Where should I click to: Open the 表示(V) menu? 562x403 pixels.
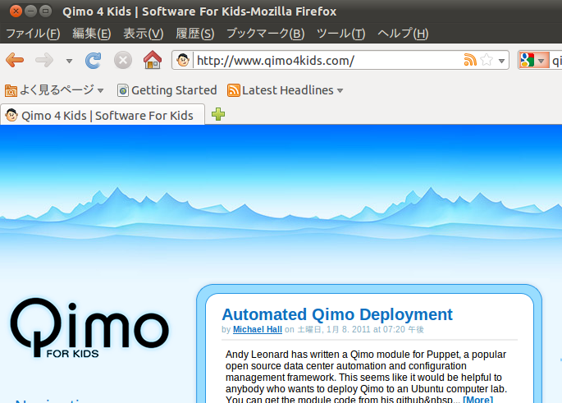(x=144, y=34)
